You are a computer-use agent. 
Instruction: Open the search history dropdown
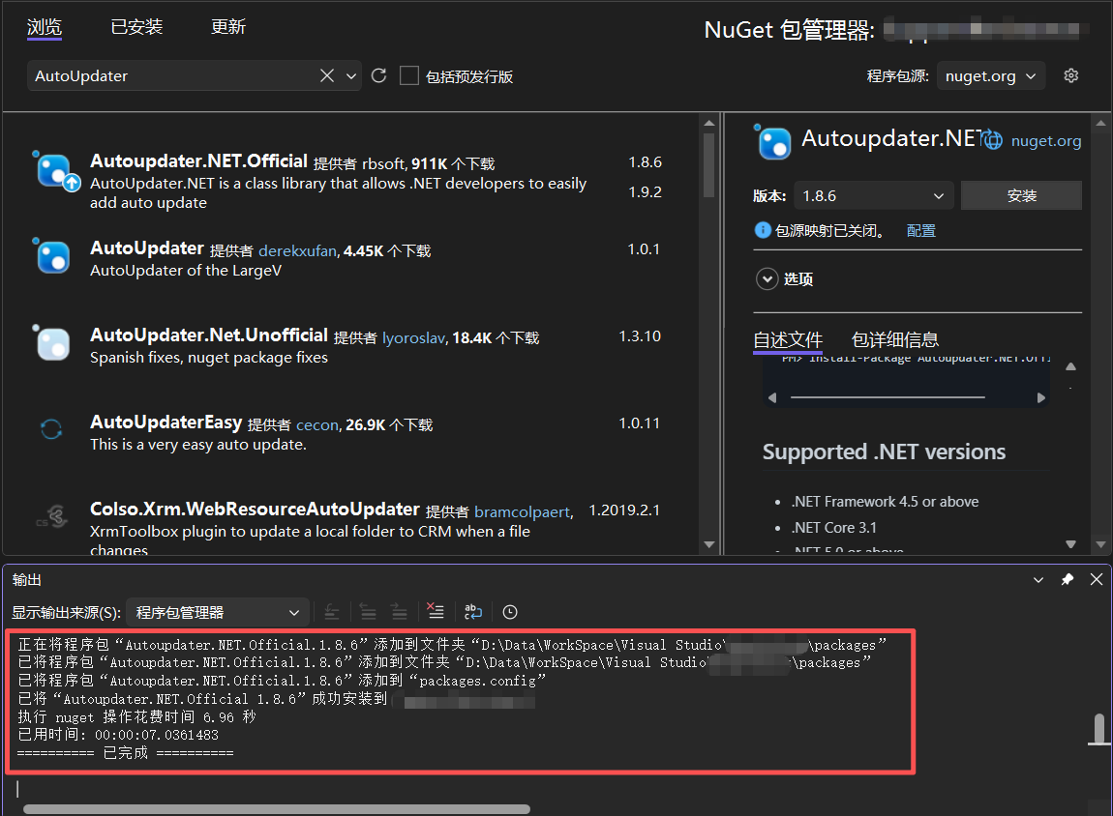350,75
